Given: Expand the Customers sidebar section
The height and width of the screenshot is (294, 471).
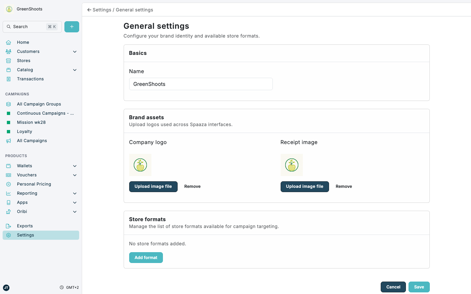Looking at the screenshot, I should click(x=75, y=51).
